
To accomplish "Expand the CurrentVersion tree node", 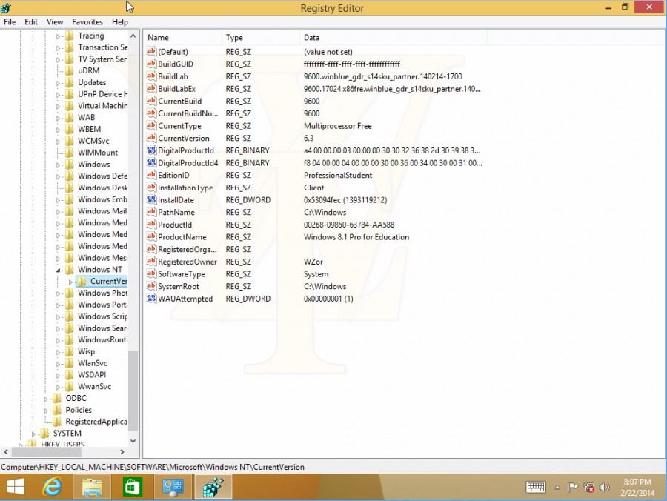I will click(70, 282).
